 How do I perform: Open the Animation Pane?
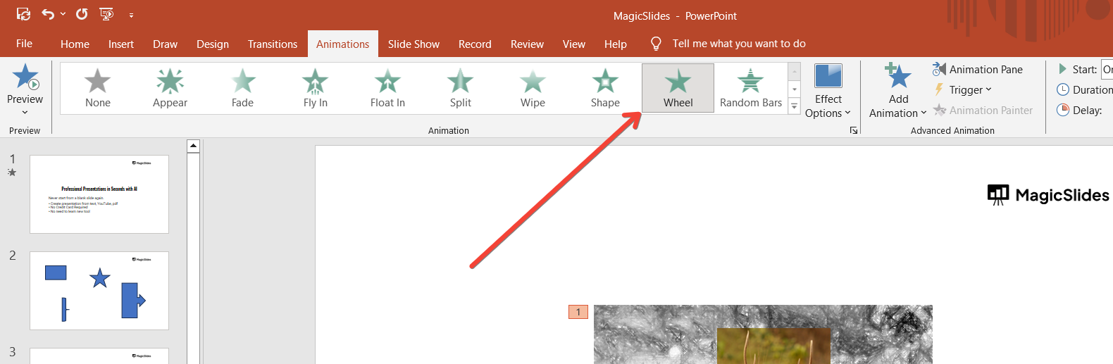tap(978, 69)
